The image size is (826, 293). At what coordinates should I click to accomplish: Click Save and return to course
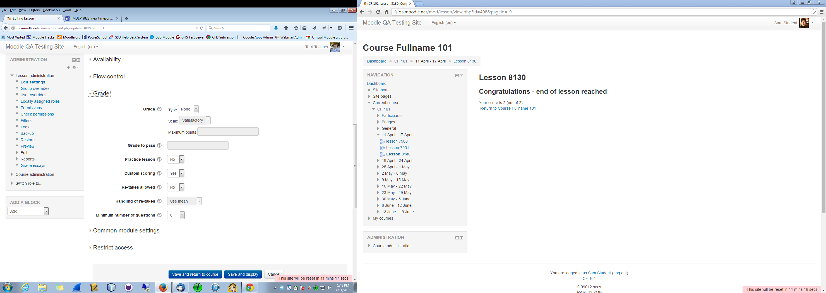tap(195, 274)
